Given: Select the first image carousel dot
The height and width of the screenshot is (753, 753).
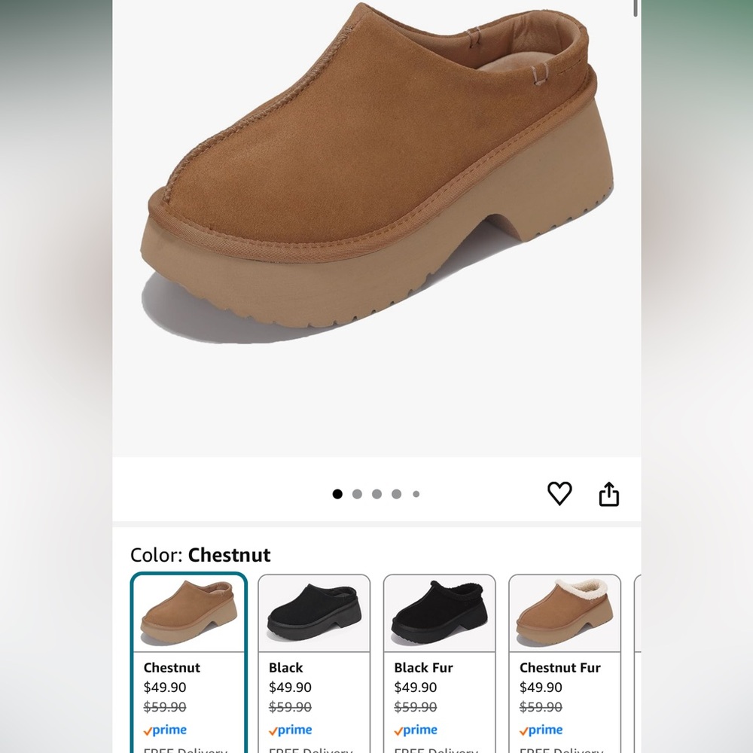Looking at the screenshot, I should pyautogui.click(x=337, y=494).
